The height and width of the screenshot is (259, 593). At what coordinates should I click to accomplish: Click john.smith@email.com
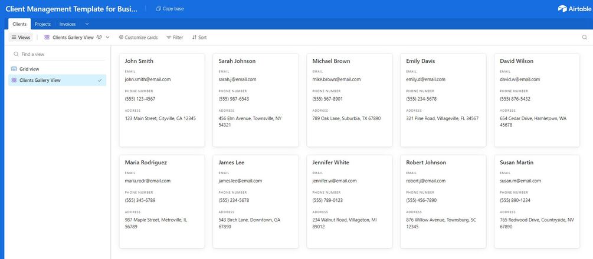148,79
